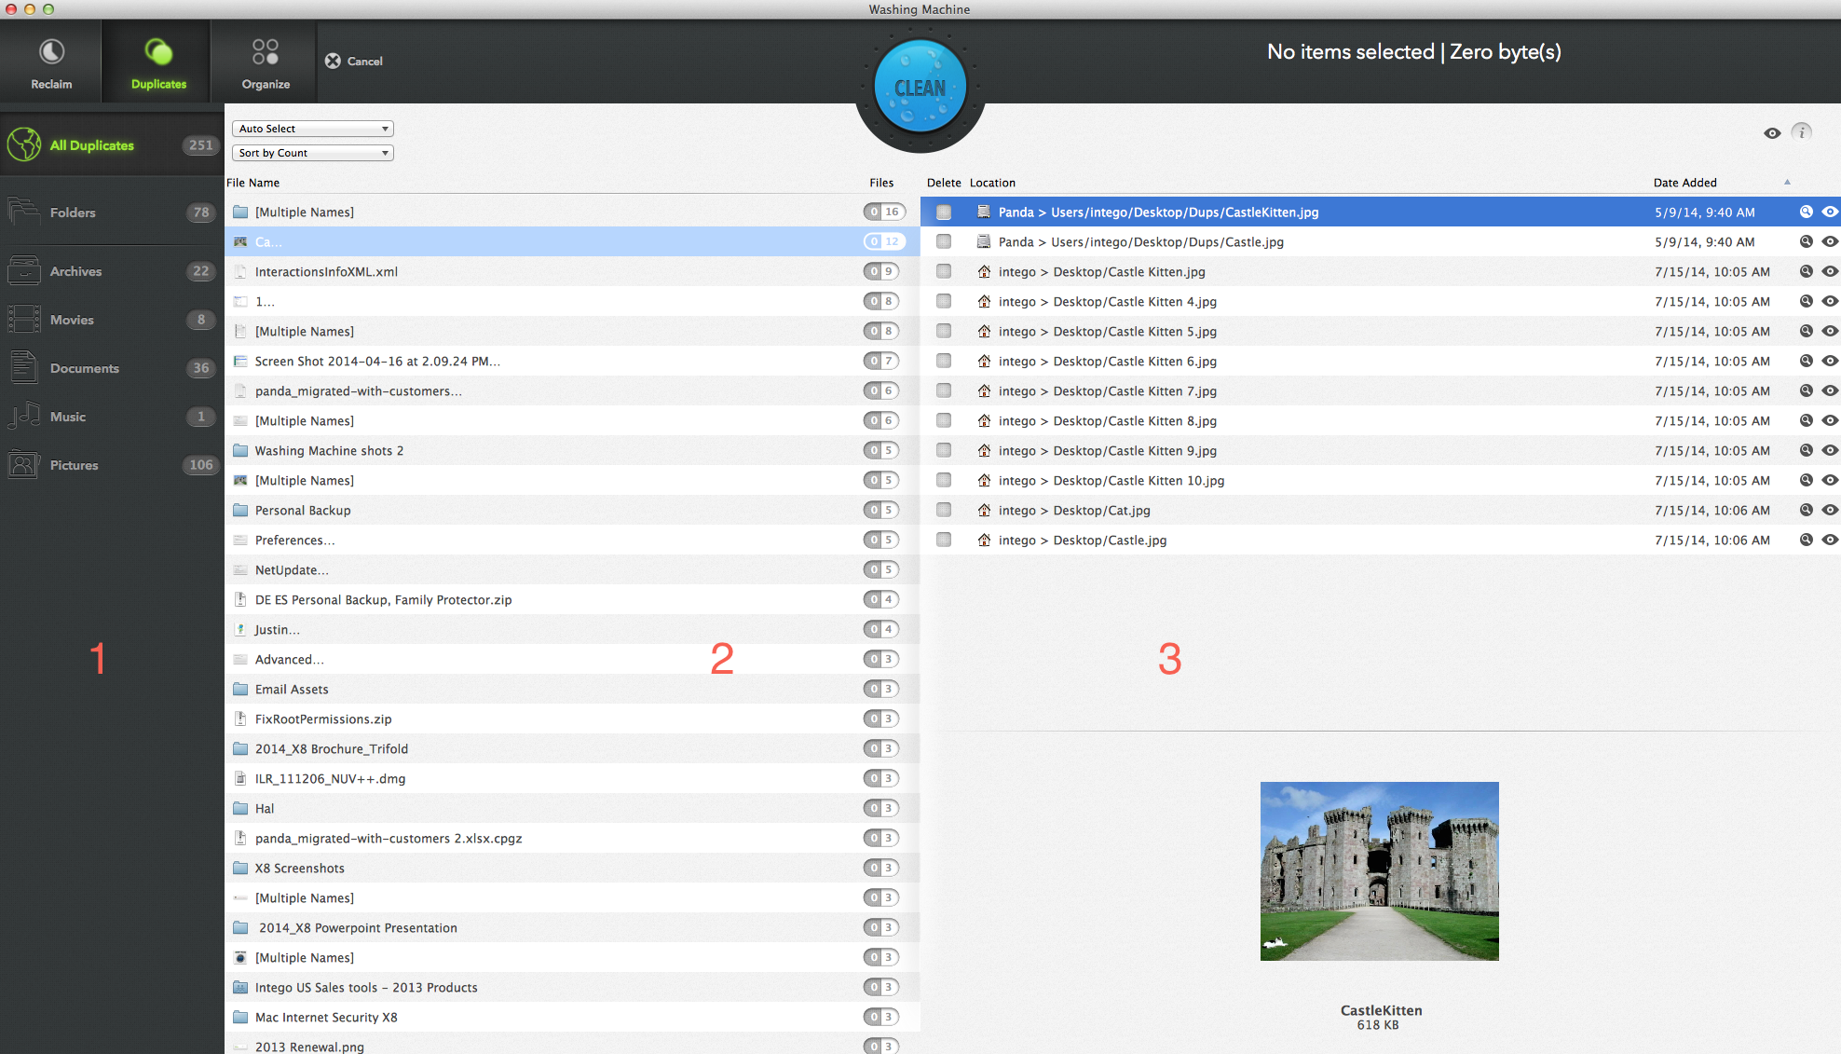This screenshot has width=1841, height=1054.
Task: Reveal Castle Kitten 8.jpg with magnifier icon
Action: click(x=1806, y=420)
